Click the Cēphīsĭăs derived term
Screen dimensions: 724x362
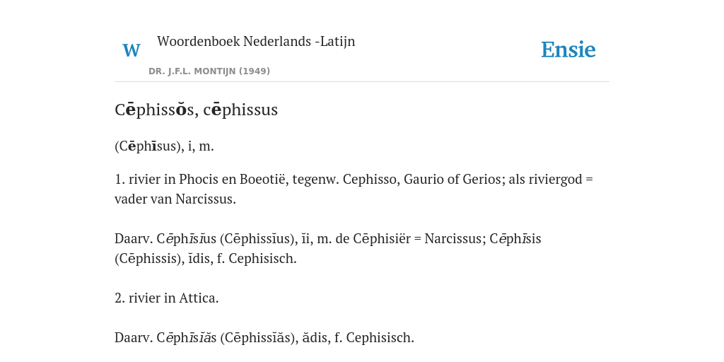[187, 338]
